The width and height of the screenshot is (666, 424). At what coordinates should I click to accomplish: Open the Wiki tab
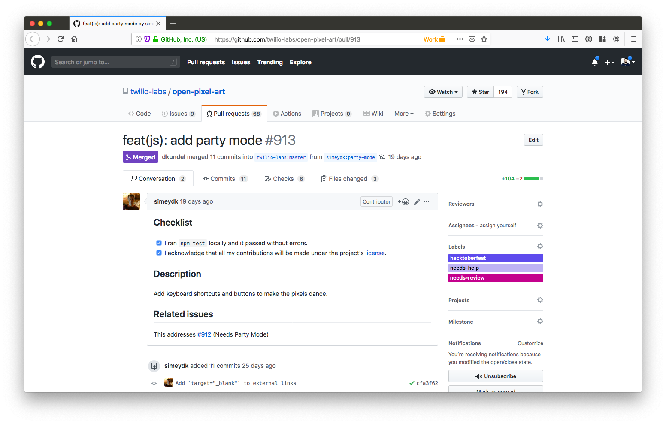pos(373,114)
